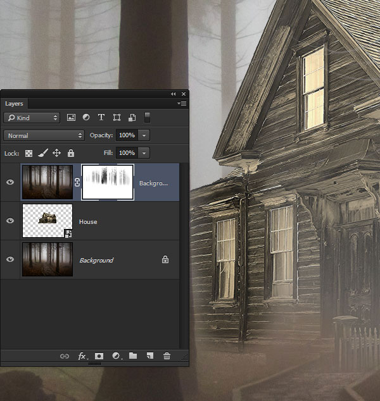Open the Kind filter type dropdown

tap(32, 118)
